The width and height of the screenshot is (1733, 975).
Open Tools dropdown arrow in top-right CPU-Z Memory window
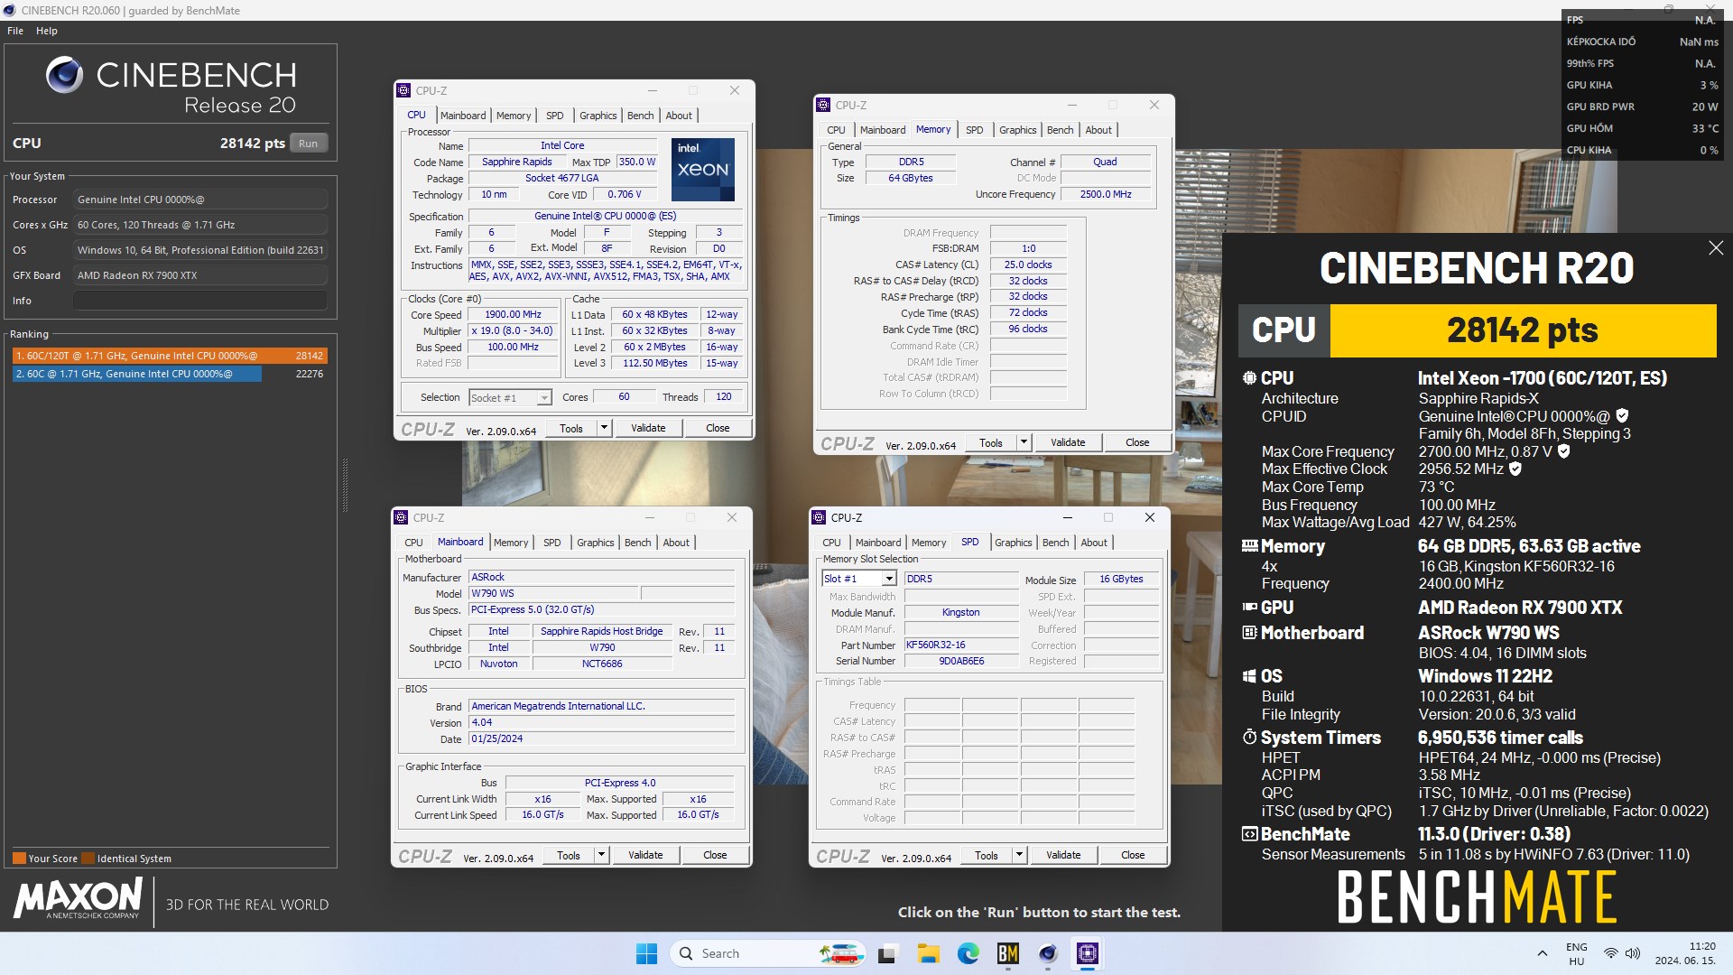click(x=1024, y=442)
